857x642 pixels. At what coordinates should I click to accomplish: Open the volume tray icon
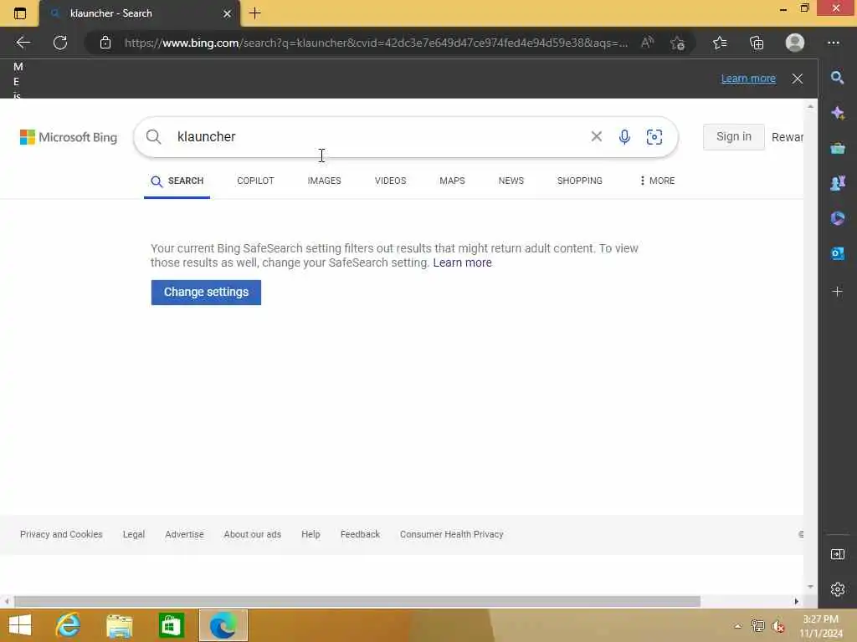777,626
